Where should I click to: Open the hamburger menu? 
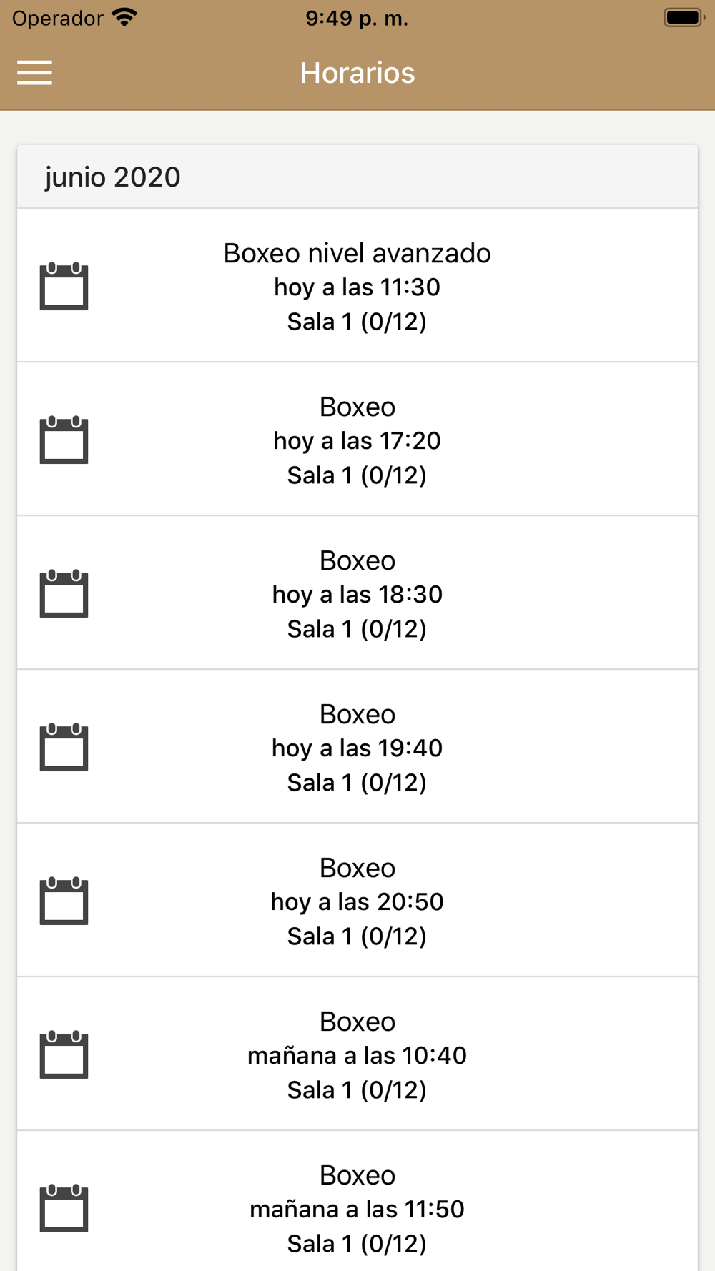[34, 72]
